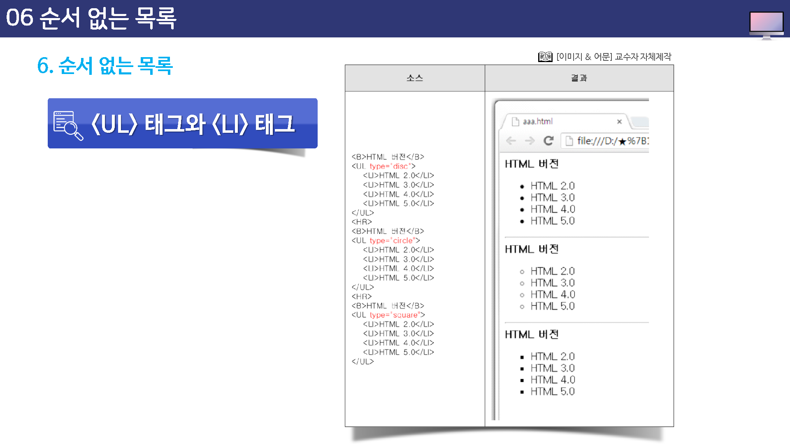Click HTML 2.0 in the square bullet list
Image resolution: width=790 pixels, height=444 pixels.
click(x=553, y=356)
